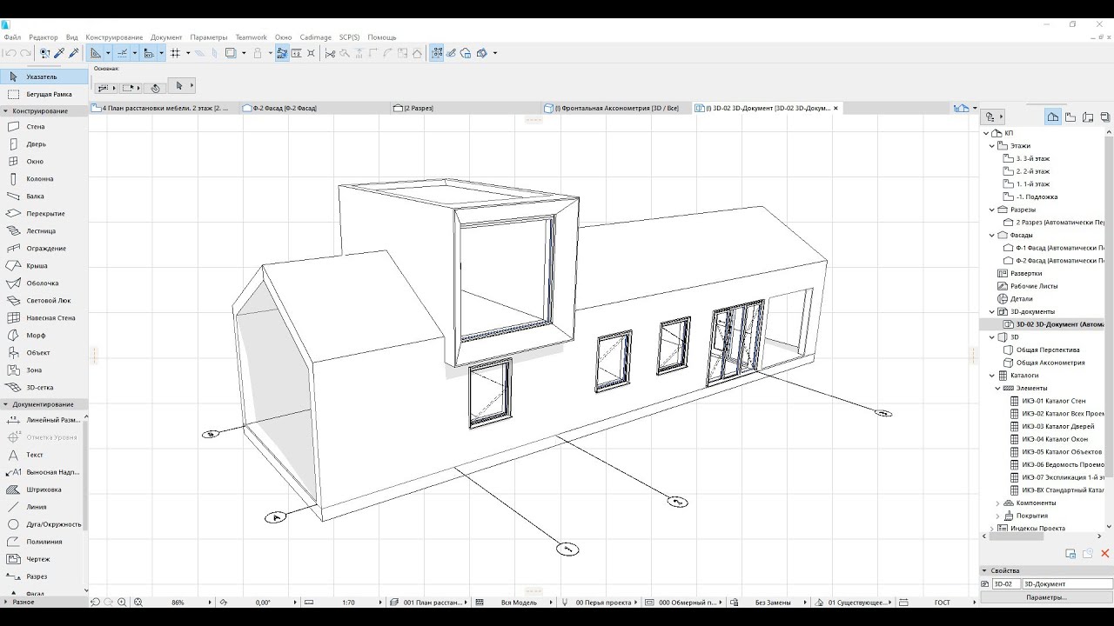Select the Навесная Стена curtain wall tool
This screenshot has height=626, width=1114.
click(x=44, y=318)
